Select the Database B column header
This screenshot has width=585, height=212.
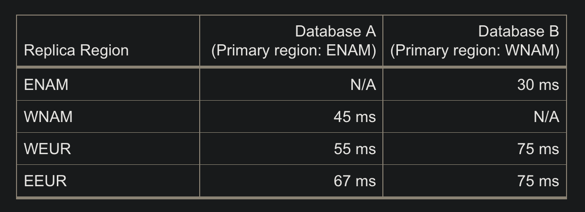point(475,41)
